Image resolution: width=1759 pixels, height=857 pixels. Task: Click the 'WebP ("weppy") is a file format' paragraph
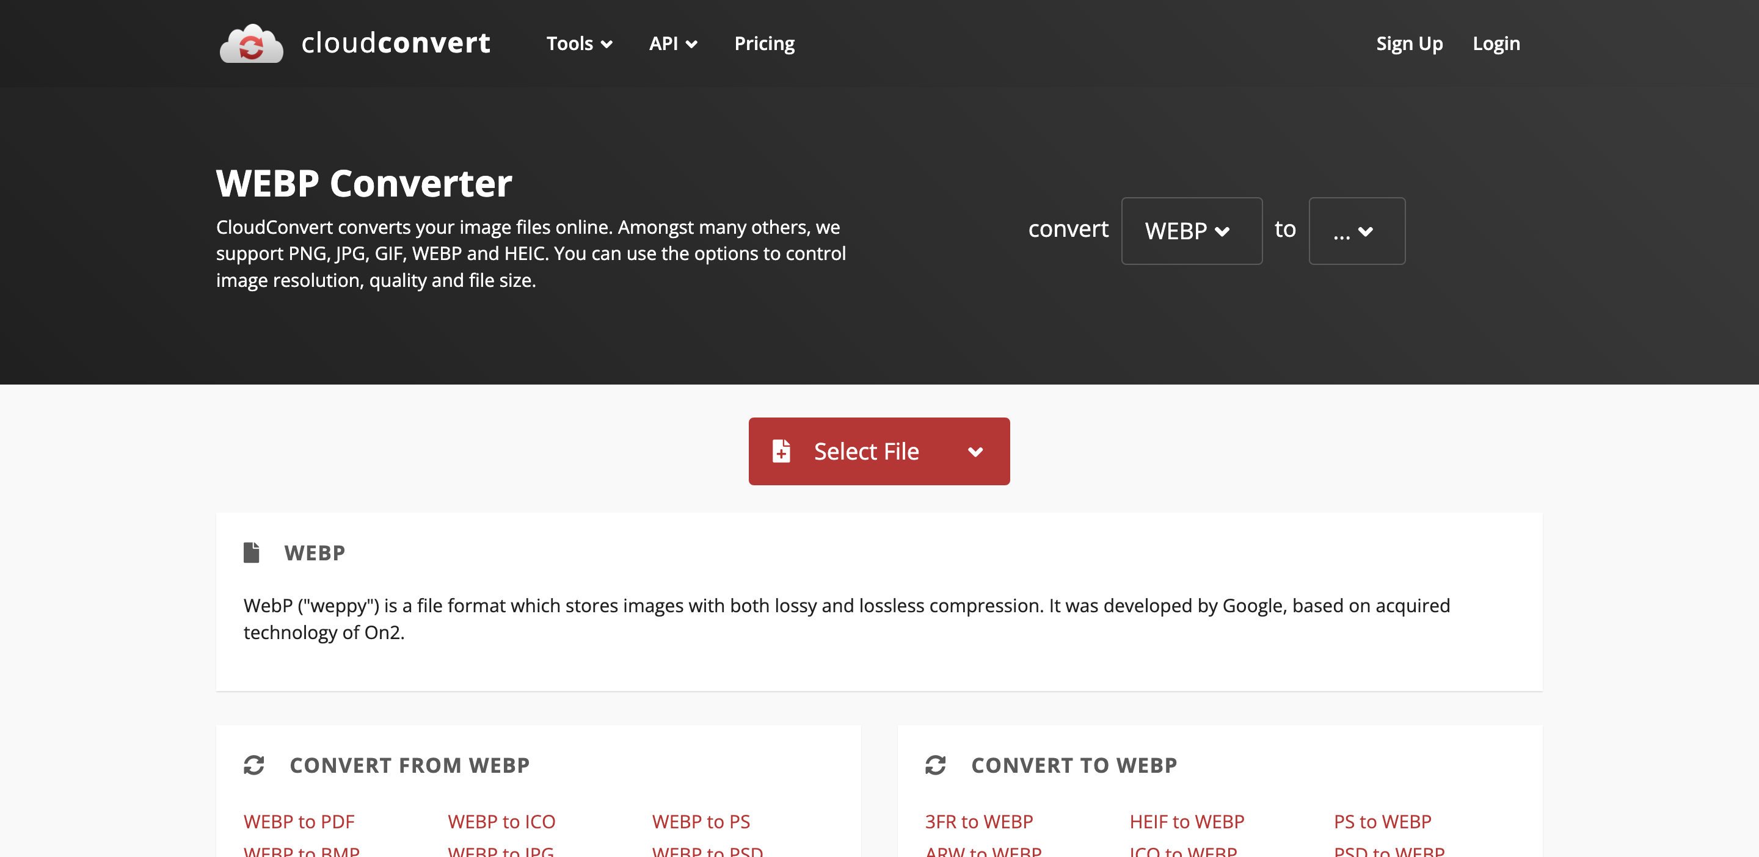(x=847, y=618)
